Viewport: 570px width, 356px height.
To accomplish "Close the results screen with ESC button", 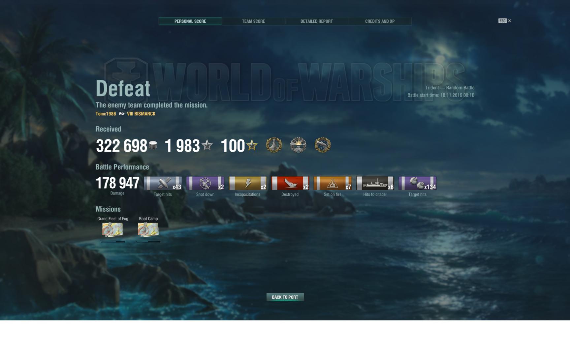I will (x=505, y=21).
